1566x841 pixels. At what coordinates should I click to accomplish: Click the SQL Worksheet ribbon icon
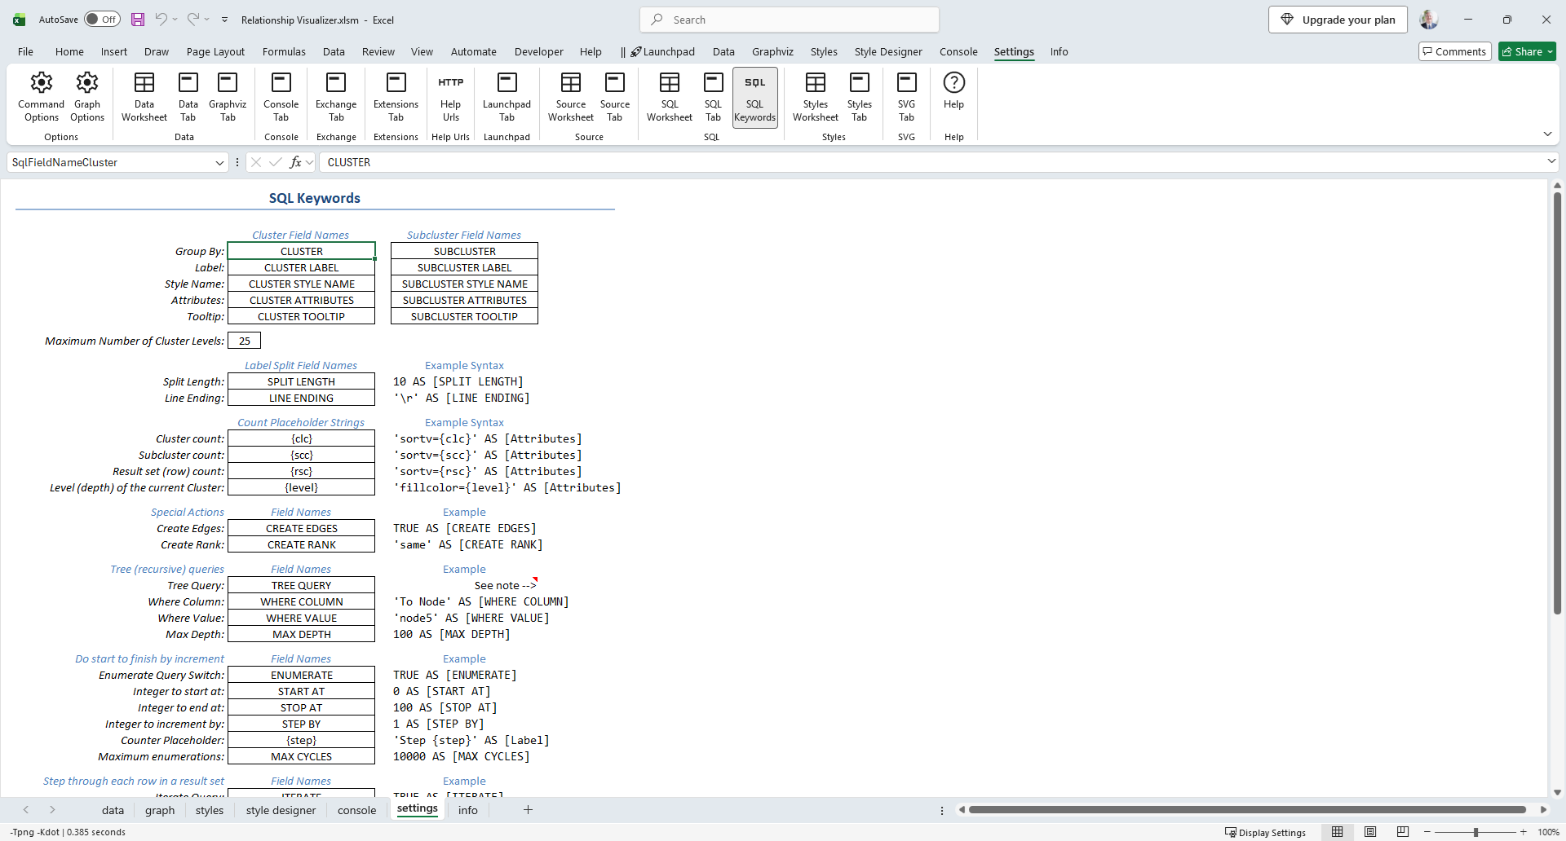click(670, 96)
